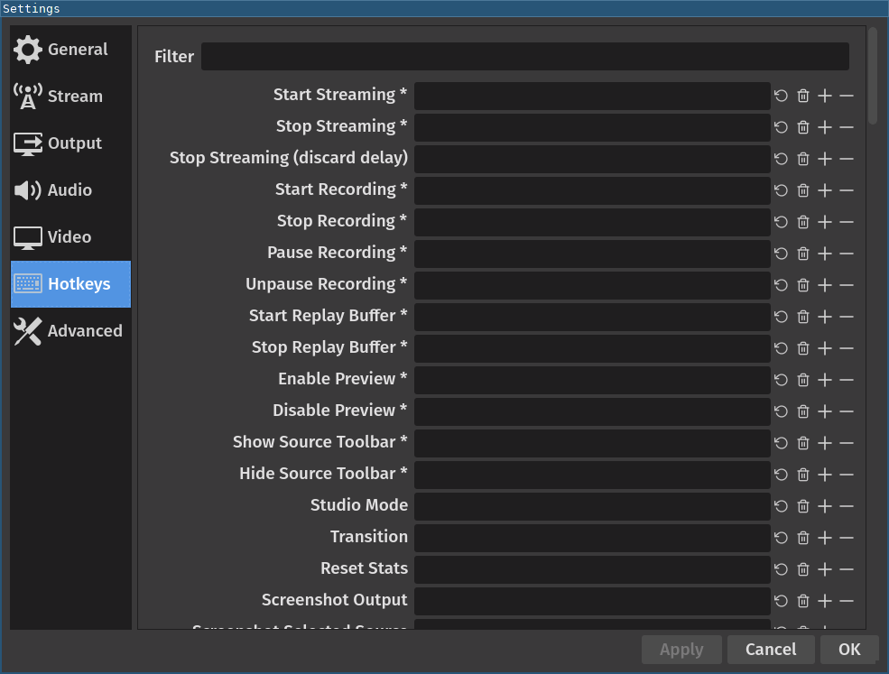Add another binding for Enable Preview
Viewport: 889px width, 674px height.
tap(824, 380)
